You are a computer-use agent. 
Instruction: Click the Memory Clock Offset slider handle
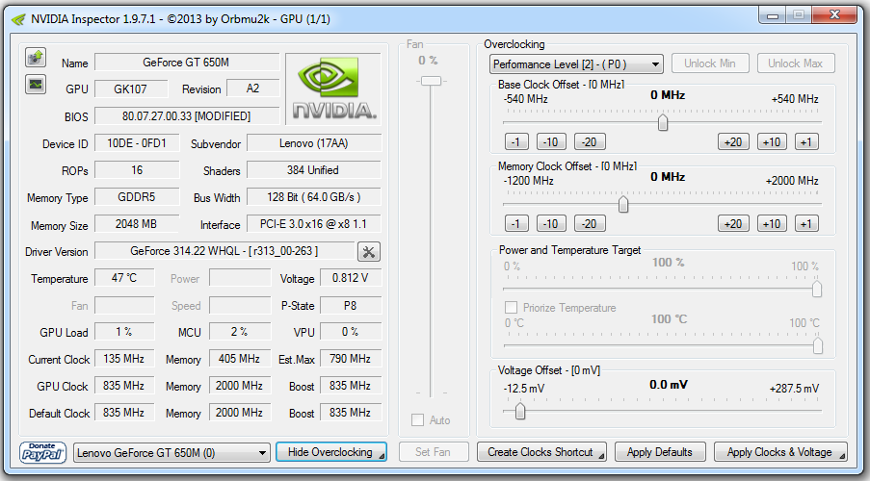[623, 204]
